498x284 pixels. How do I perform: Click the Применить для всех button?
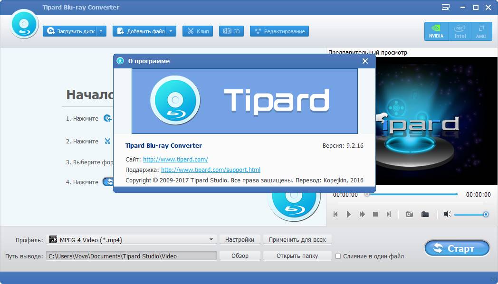click(x=297, y=239)
